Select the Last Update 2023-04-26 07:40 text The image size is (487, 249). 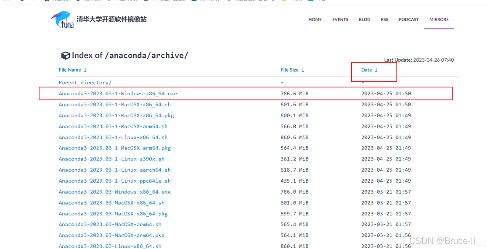[x=419, y=60]
